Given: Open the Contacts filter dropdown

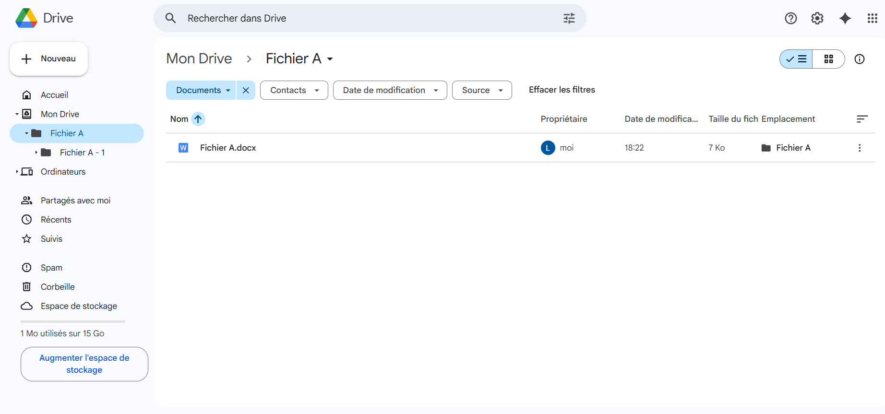Looking at the screenshot, I should (x=294, y=90).
